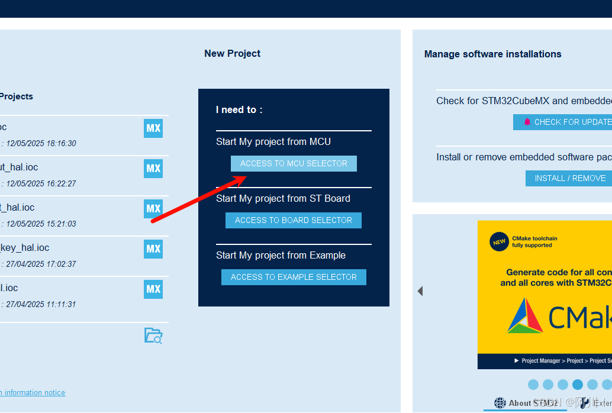Viewport: 612px width, 413px height.
Task: Click 'Project Manager > Project' banner caption
Action: 562,361
